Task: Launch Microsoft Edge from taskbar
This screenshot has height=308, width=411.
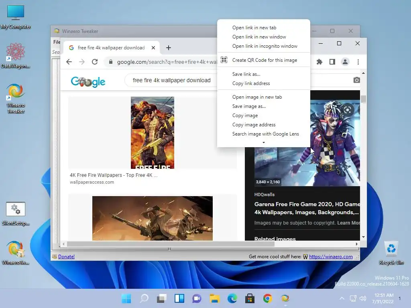Action: 232,298
